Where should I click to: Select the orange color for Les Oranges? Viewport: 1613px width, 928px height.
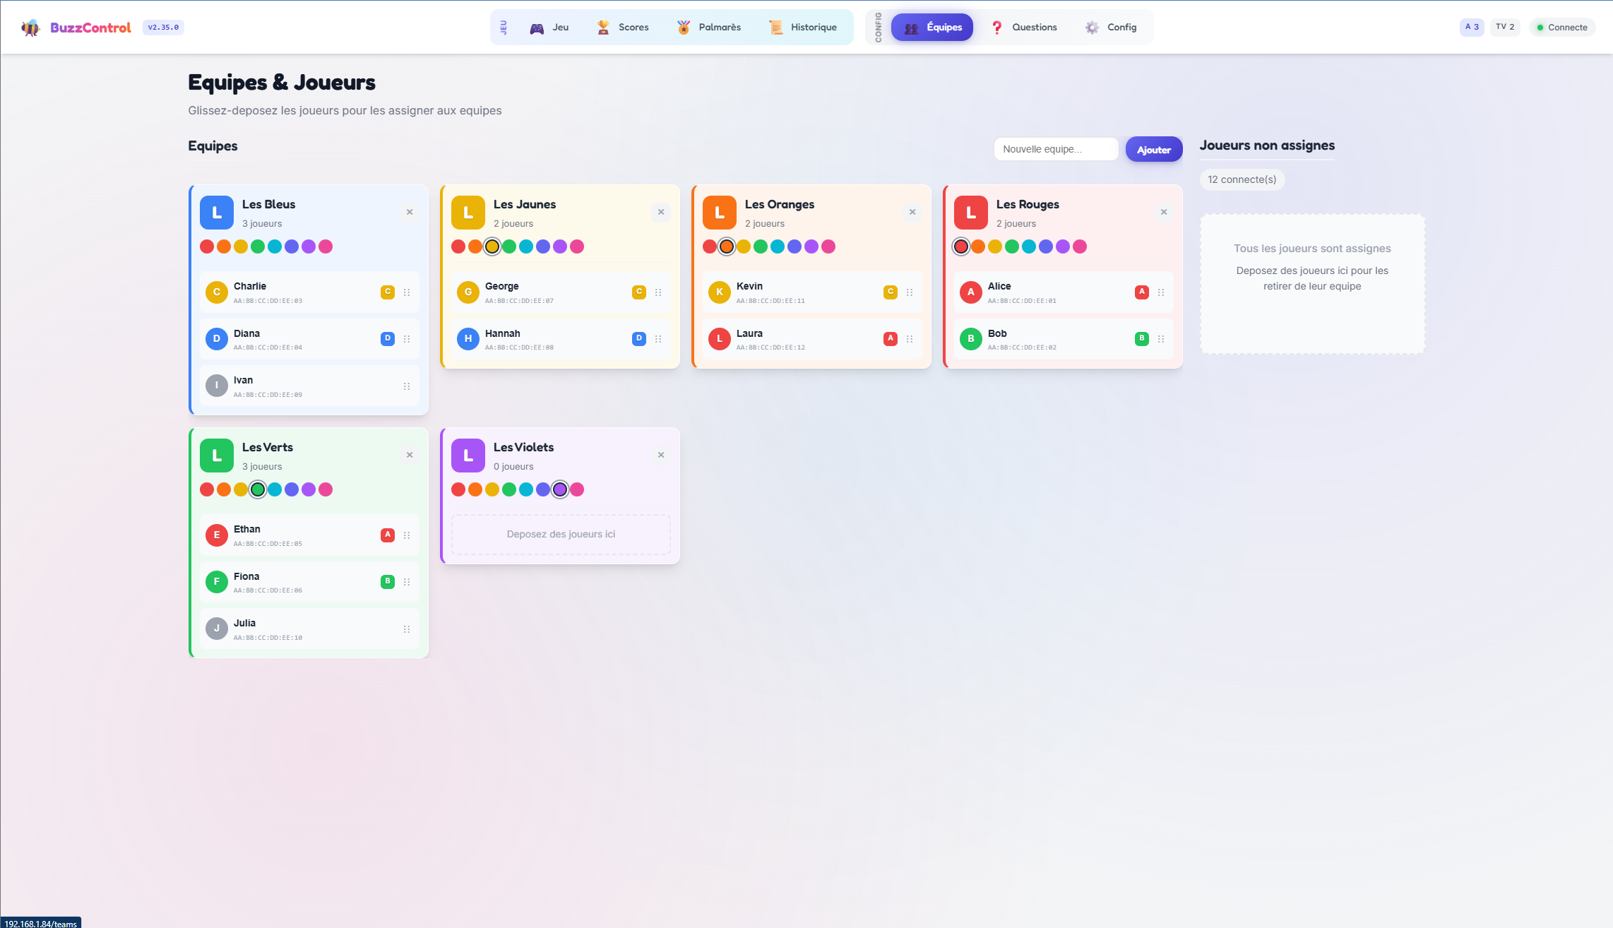tap(727, 246)
